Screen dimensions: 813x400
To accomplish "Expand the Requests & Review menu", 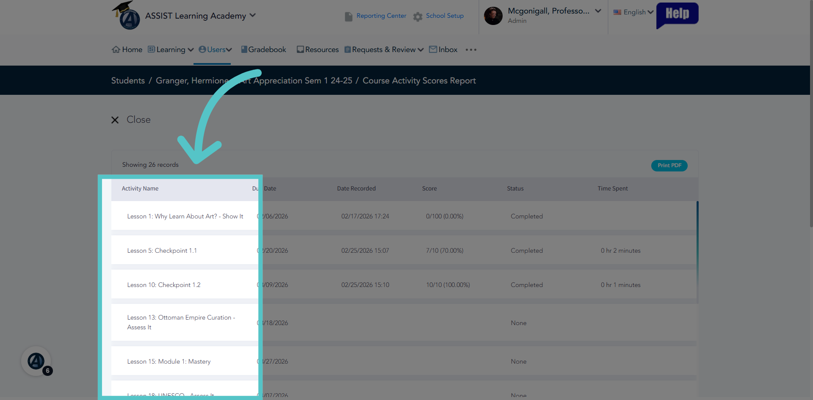I will (x=384, y=50).
